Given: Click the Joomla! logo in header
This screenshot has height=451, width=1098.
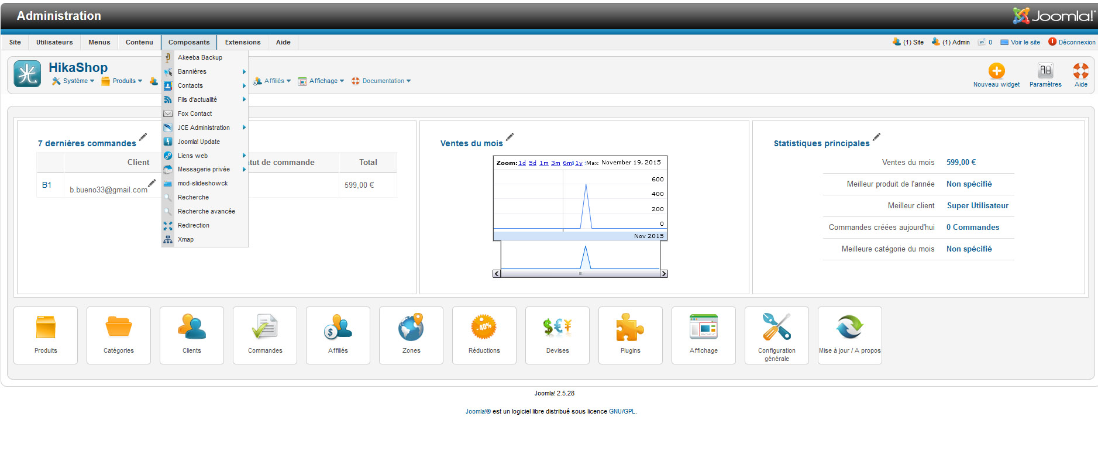Looking at the screenshot, I should (1054, 16).
